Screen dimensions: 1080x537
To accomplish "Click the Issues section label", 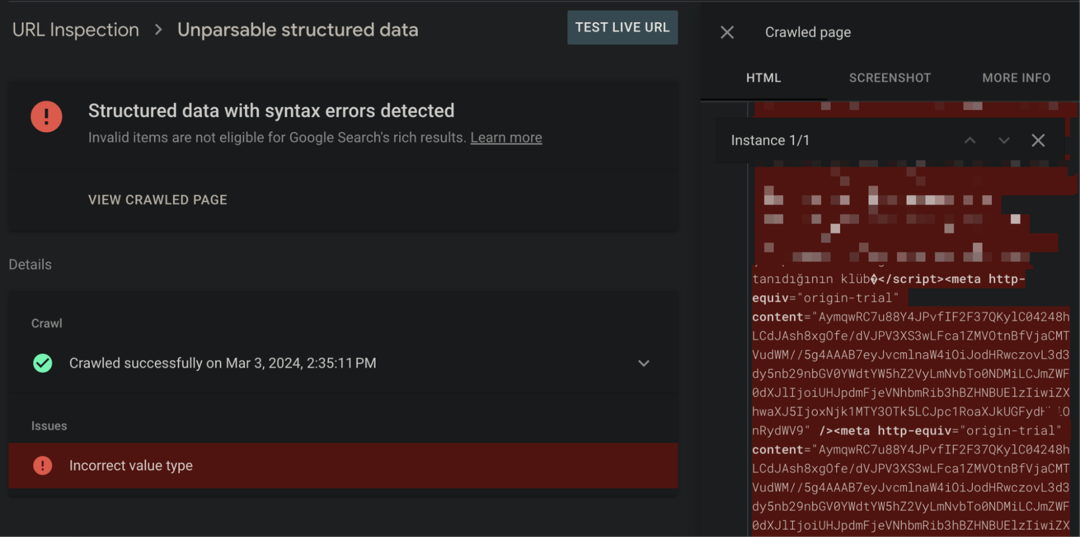I will click(49, 426).
